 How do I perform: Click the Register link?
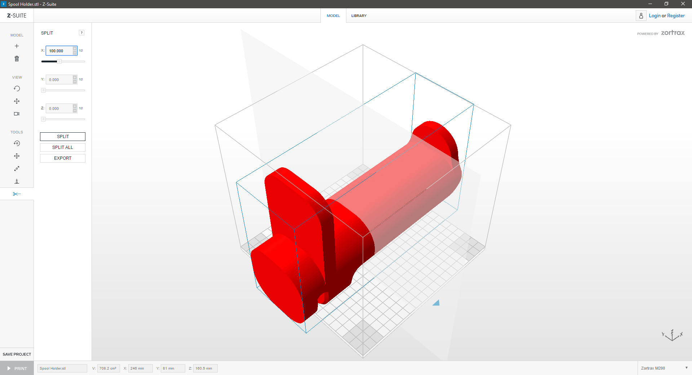click(675, 16)
